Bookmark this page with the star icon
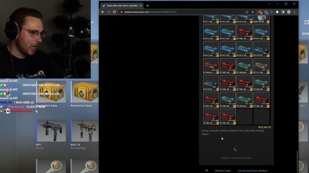309x173 pixels. click(253, 12)
